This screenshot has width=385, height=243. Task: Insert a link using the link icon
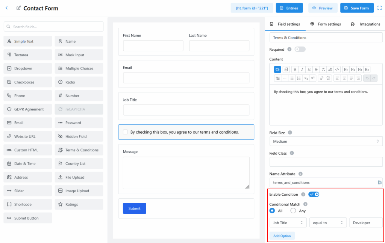point(321,78)
